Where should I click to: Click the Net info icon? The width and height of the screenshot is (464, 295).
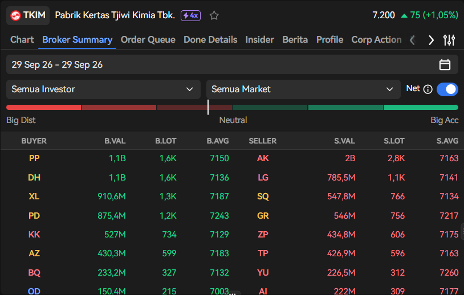428,89
